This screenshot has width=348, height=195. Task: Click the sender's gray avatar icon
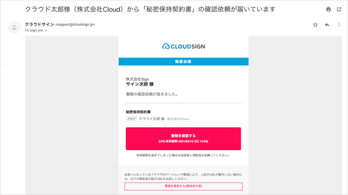pyautogui.click(x=14, y=27)
